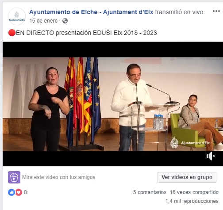Click the purple Watch Party popcorn icon
Screen dimensions: 223x210
click(x=14, y=177)
